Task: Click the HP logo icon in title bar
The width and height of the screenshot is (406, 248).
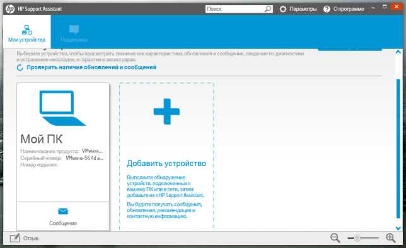Action: pyautogui.click(x=10, y=9)
